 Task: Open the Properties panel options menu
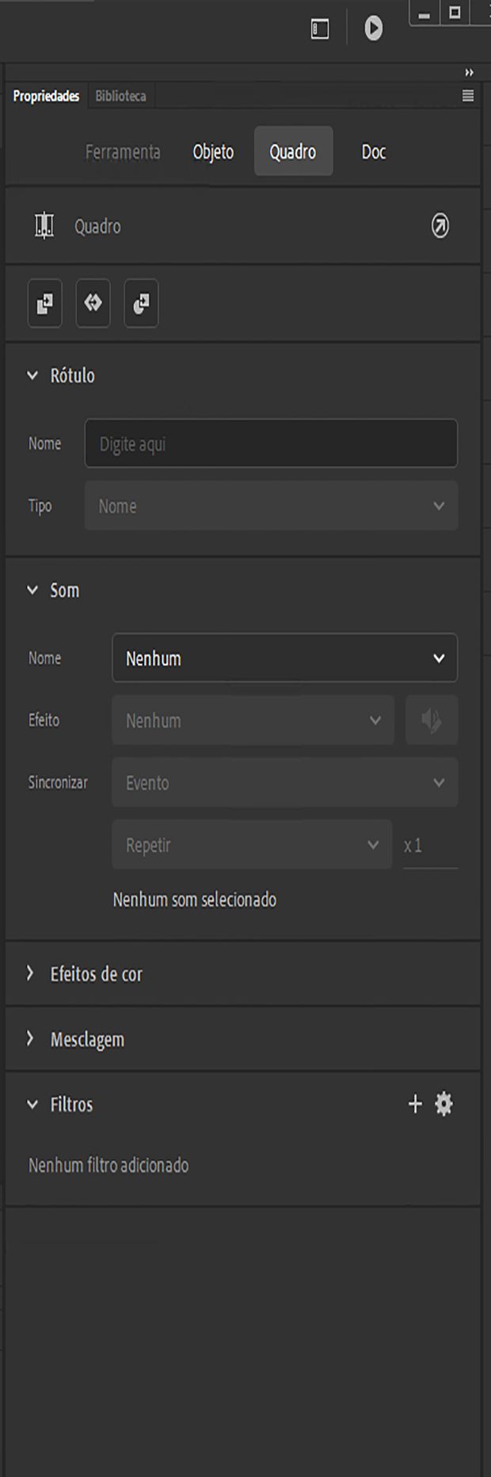(468, 96)
